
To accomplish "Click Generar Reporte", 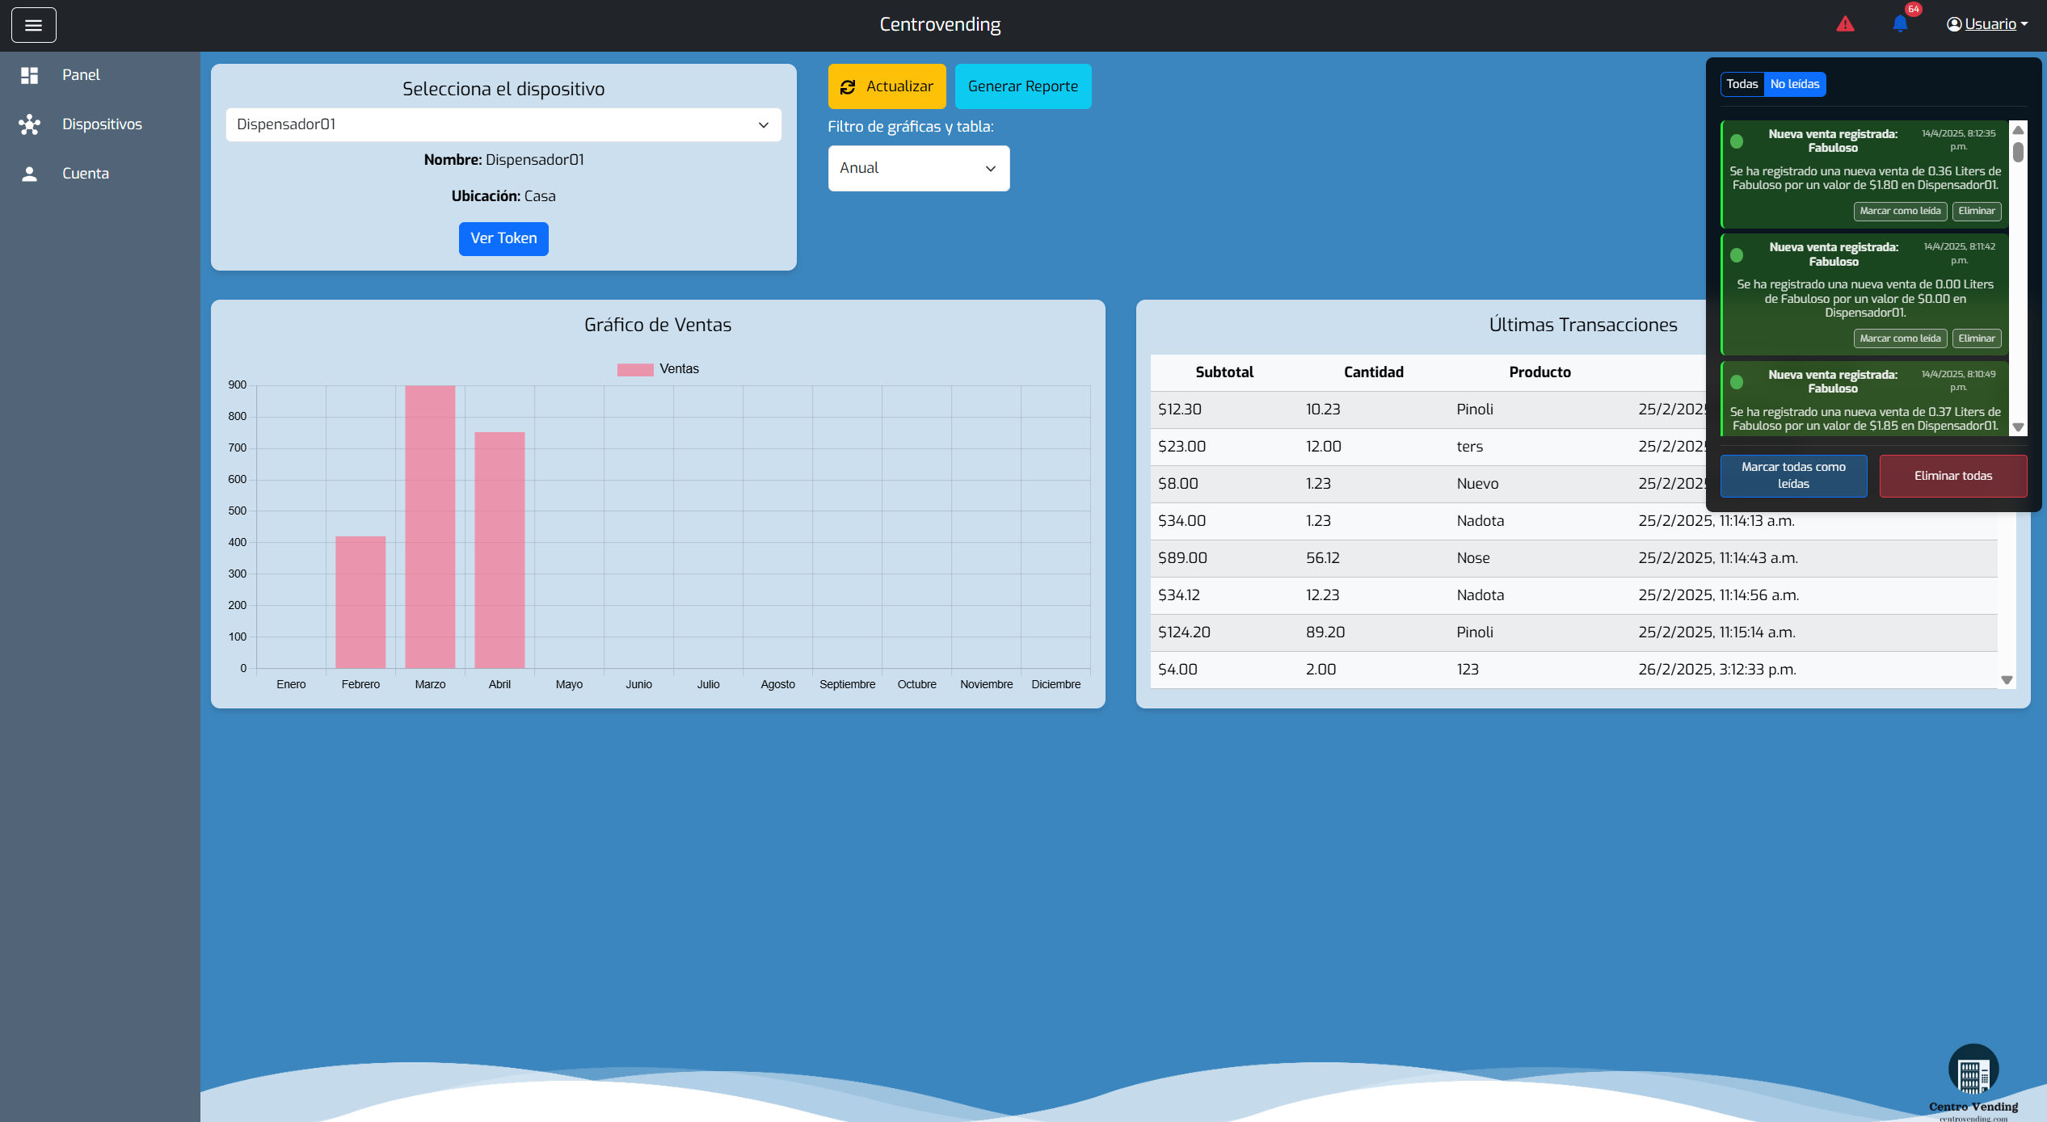I will pos(1023,86).
